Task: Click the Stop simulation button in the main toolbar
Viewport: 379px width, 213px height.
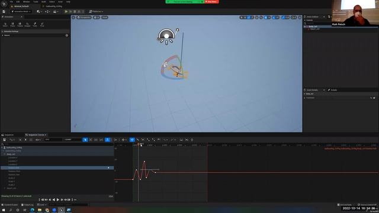Action: pos(75,11)
